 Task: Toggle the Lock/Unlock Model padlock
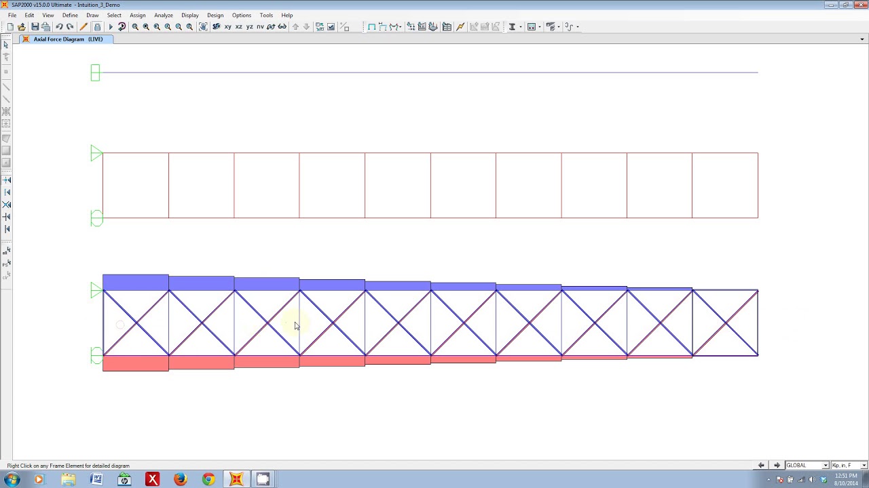(97, 27)
